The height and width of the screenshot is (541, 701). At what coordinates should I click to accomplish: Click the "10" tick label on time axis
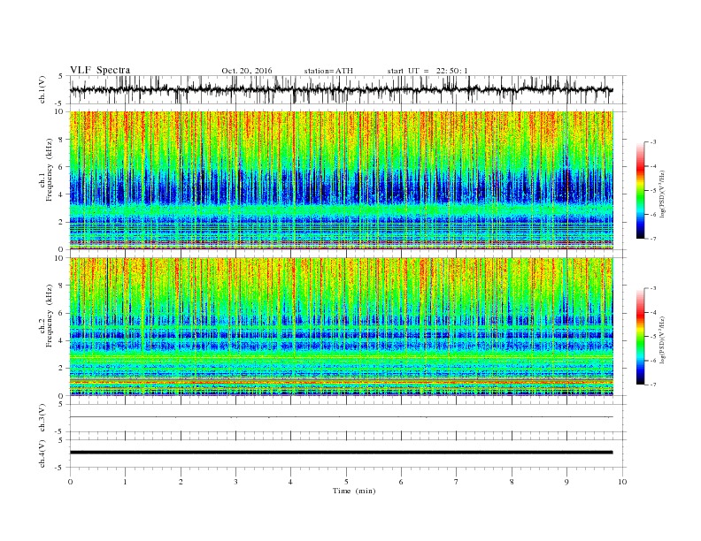coord(622,482)
